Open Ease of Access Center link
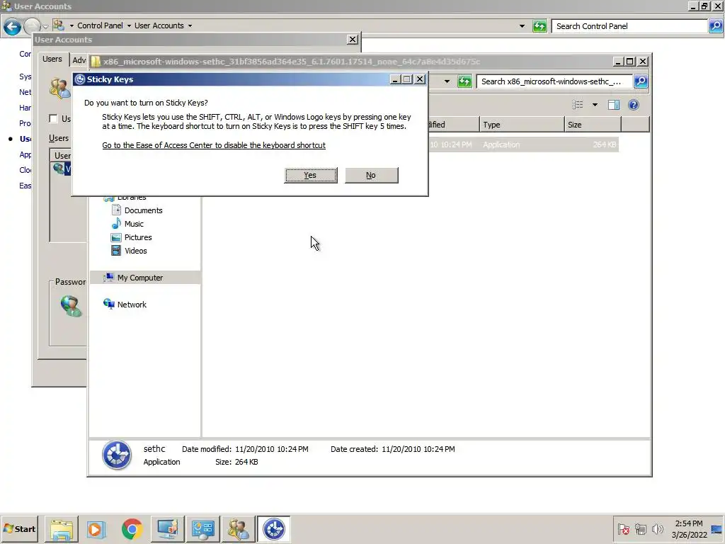The height and width of the screenshot is (544, 725). point(214,145)
